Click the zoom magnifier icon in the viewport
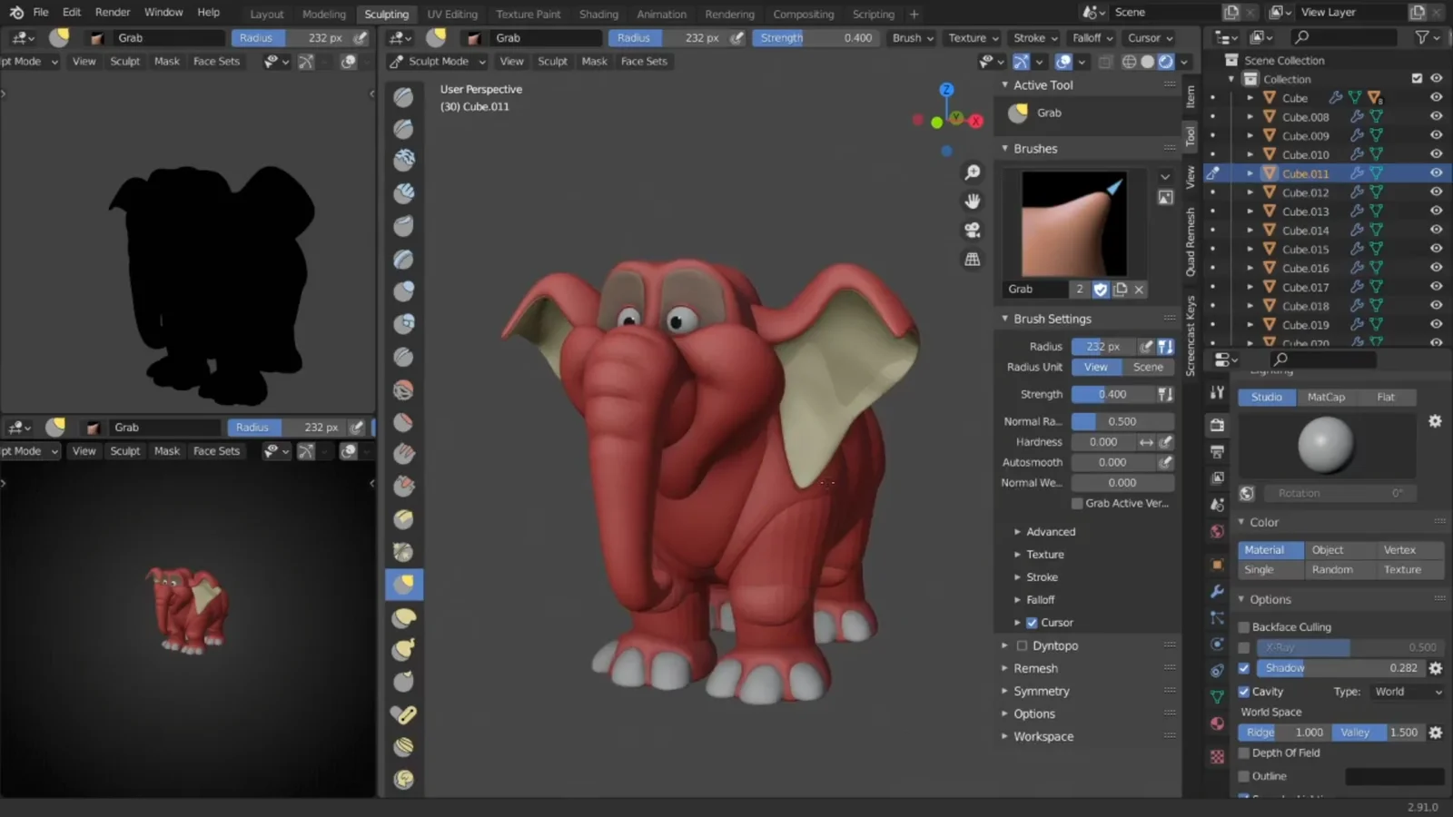The height and width of the screenshot is (817, 1453). click(973, 172)
